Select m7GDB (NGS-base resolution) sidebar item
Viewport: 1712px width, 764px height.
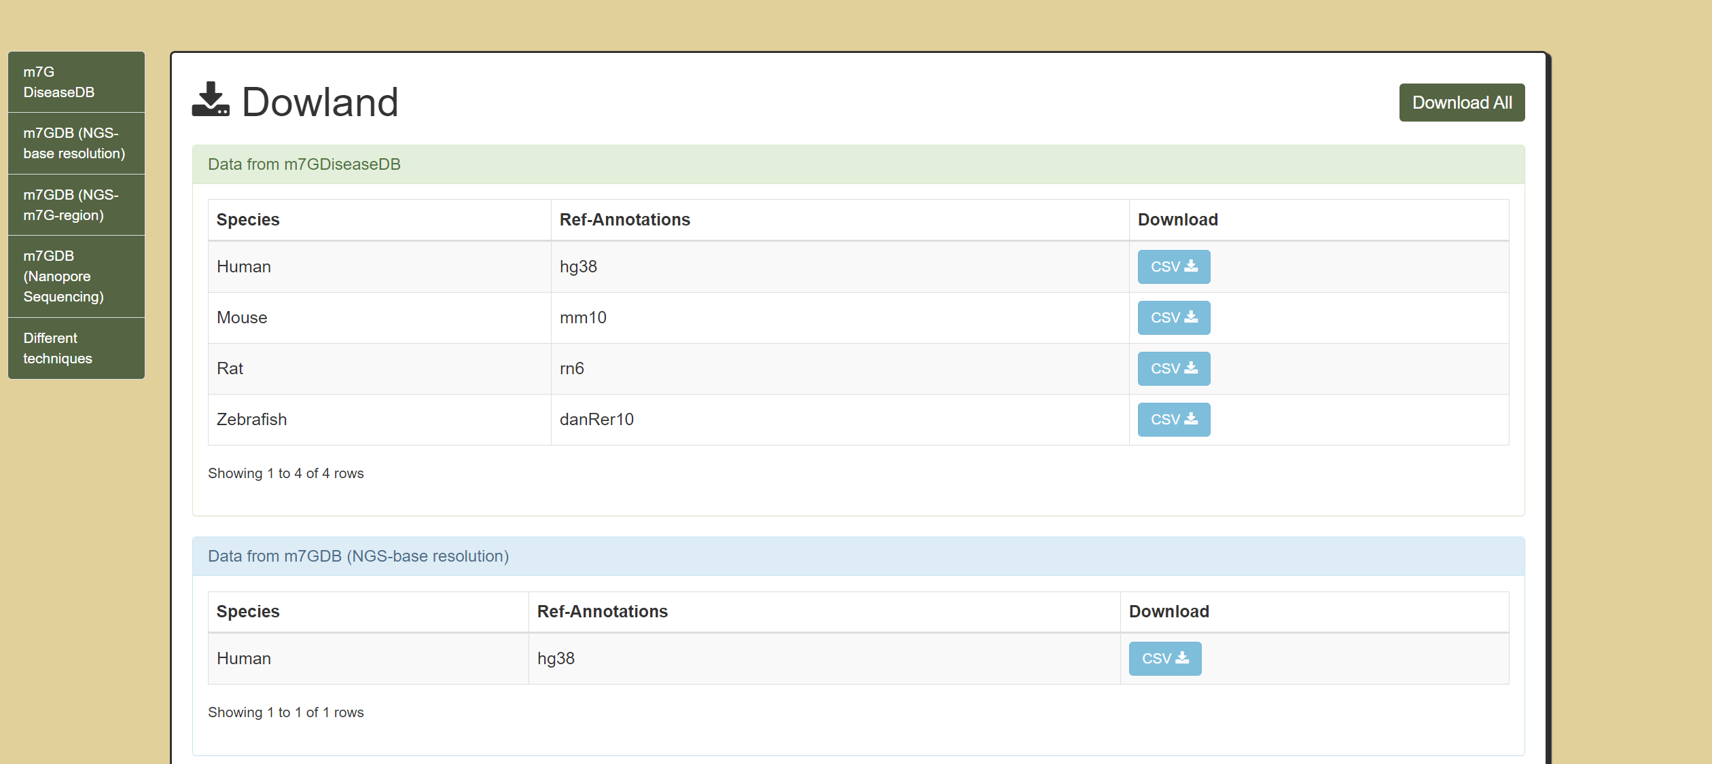point(76,143)
